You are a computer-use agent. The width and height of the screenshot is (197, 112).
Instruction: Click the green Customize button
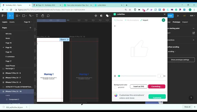click(x=157, y=97)
